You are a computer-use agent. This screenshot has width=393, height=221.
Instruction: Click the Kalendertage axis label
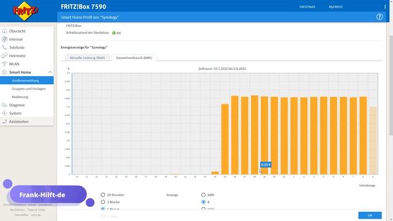coord(367,185)
